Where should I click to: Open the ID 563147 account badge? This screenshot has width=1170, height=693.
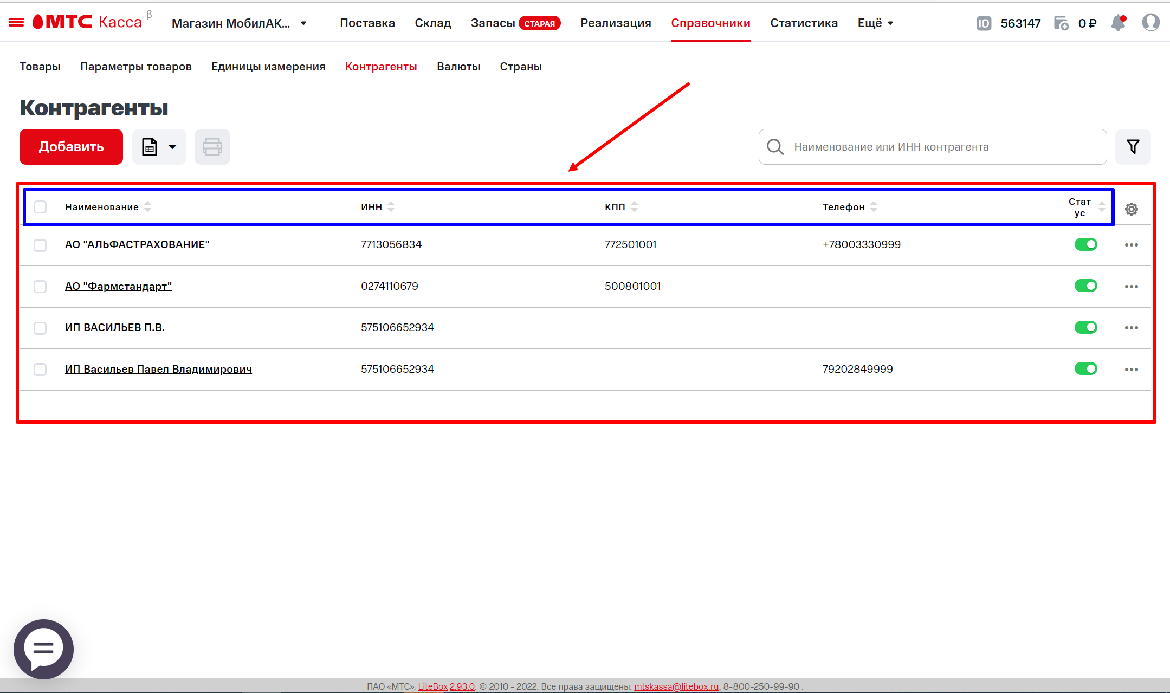click(1009, 23)
